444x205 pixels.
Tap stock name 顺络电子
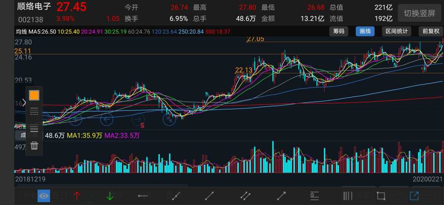[x=34, y=7]
